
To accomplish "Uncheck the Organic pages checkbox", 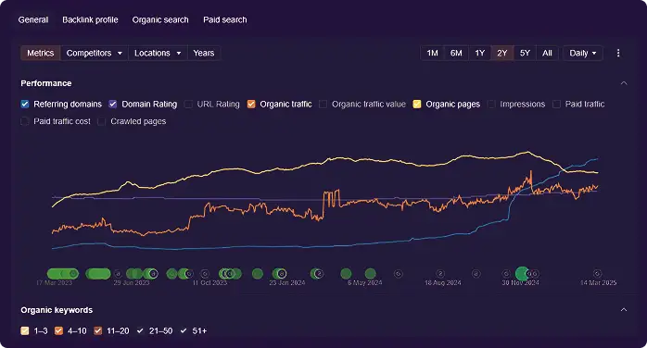I will [x=417, y=105].
